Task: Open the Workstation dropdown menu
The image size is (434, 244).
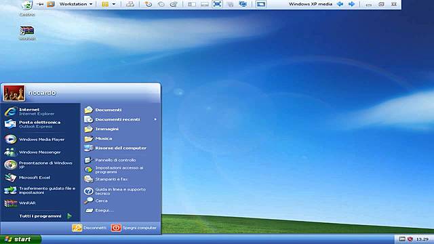Action: [x=76, y=4]
